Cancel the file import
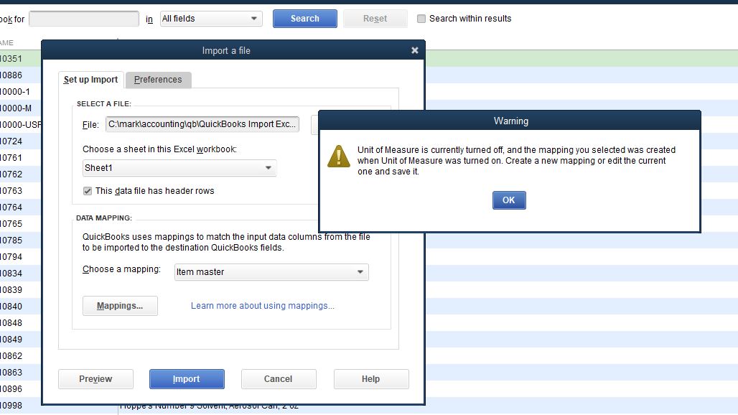 click(279, 378)
